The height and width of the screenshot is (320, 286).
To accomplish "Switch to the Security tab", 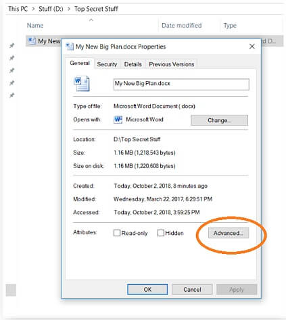I will [107, 64].
